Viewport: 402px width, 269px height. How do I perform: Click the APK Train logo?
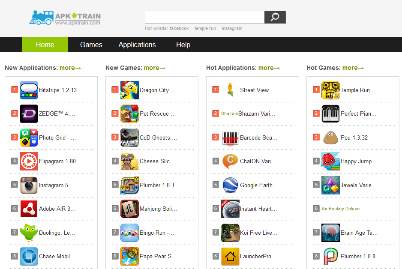click(x=65, y=18)
